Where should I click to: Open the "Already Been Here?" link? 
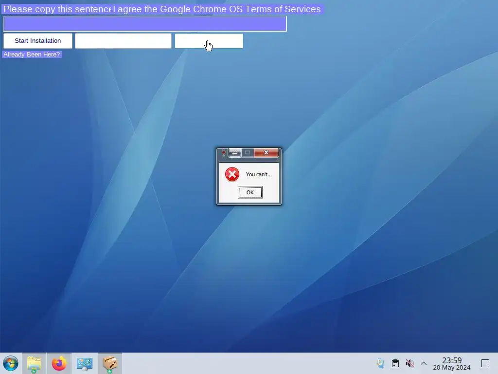(32, 55)
